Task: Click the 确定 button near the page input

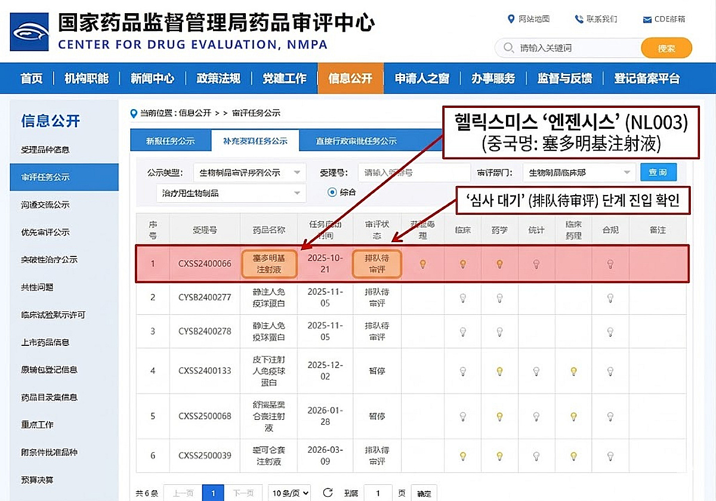Action: coord(424,493)
